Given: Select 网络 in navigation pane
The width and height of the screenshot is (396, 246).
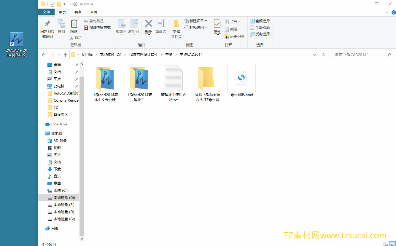Looking at the screenshot, I should pyautogui.click(x=52, y=228).
